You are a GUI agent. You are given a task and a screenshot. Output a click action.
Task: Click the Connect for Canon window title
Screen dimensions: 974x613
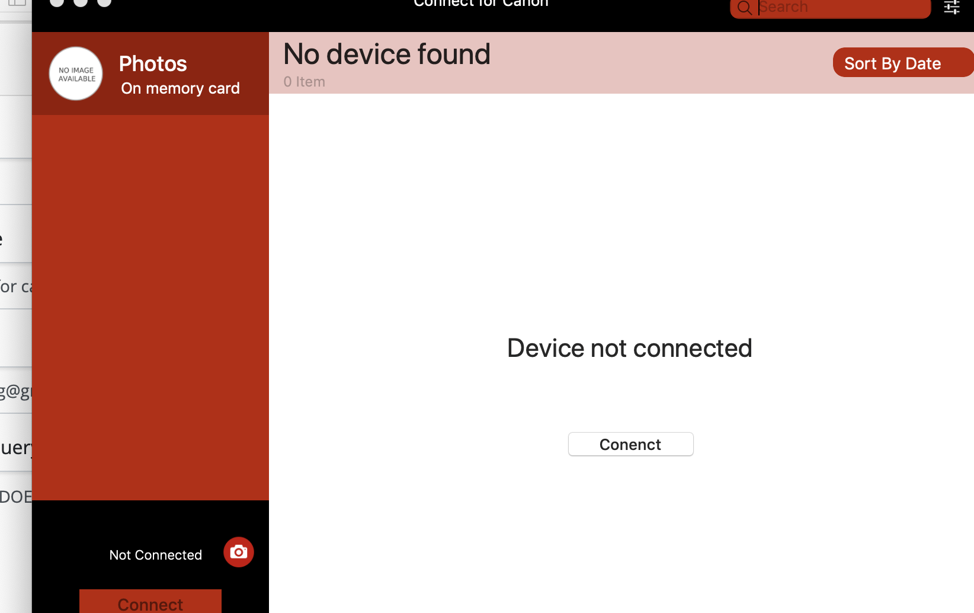(481, 4)
